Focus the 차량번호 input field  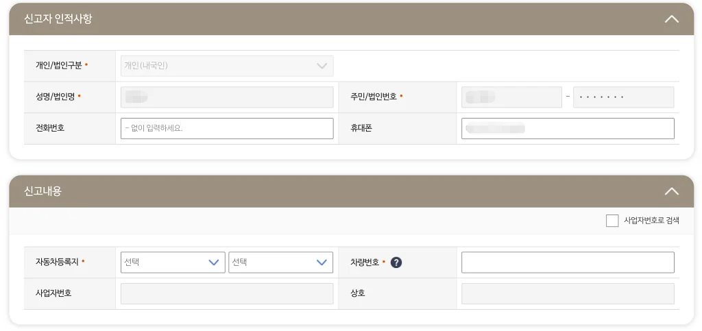[x=568, y=262]
